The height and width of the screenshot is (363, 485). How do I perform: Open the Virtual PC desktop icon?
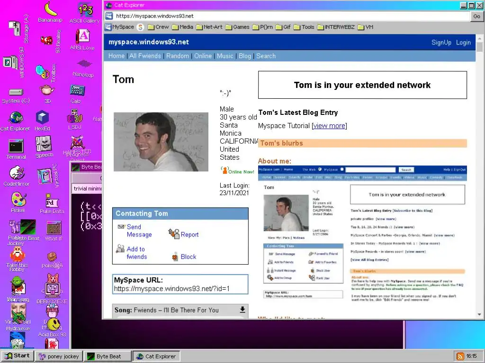coord(48,176)
